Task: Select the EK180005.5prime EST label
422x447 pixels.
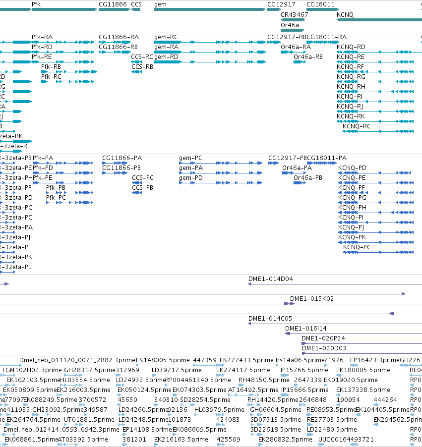Action: [363, 370]
